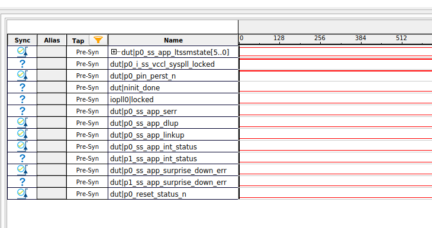Click question mark icon for dut|ninit_done

pyautogui.click(x=22, y=87)
